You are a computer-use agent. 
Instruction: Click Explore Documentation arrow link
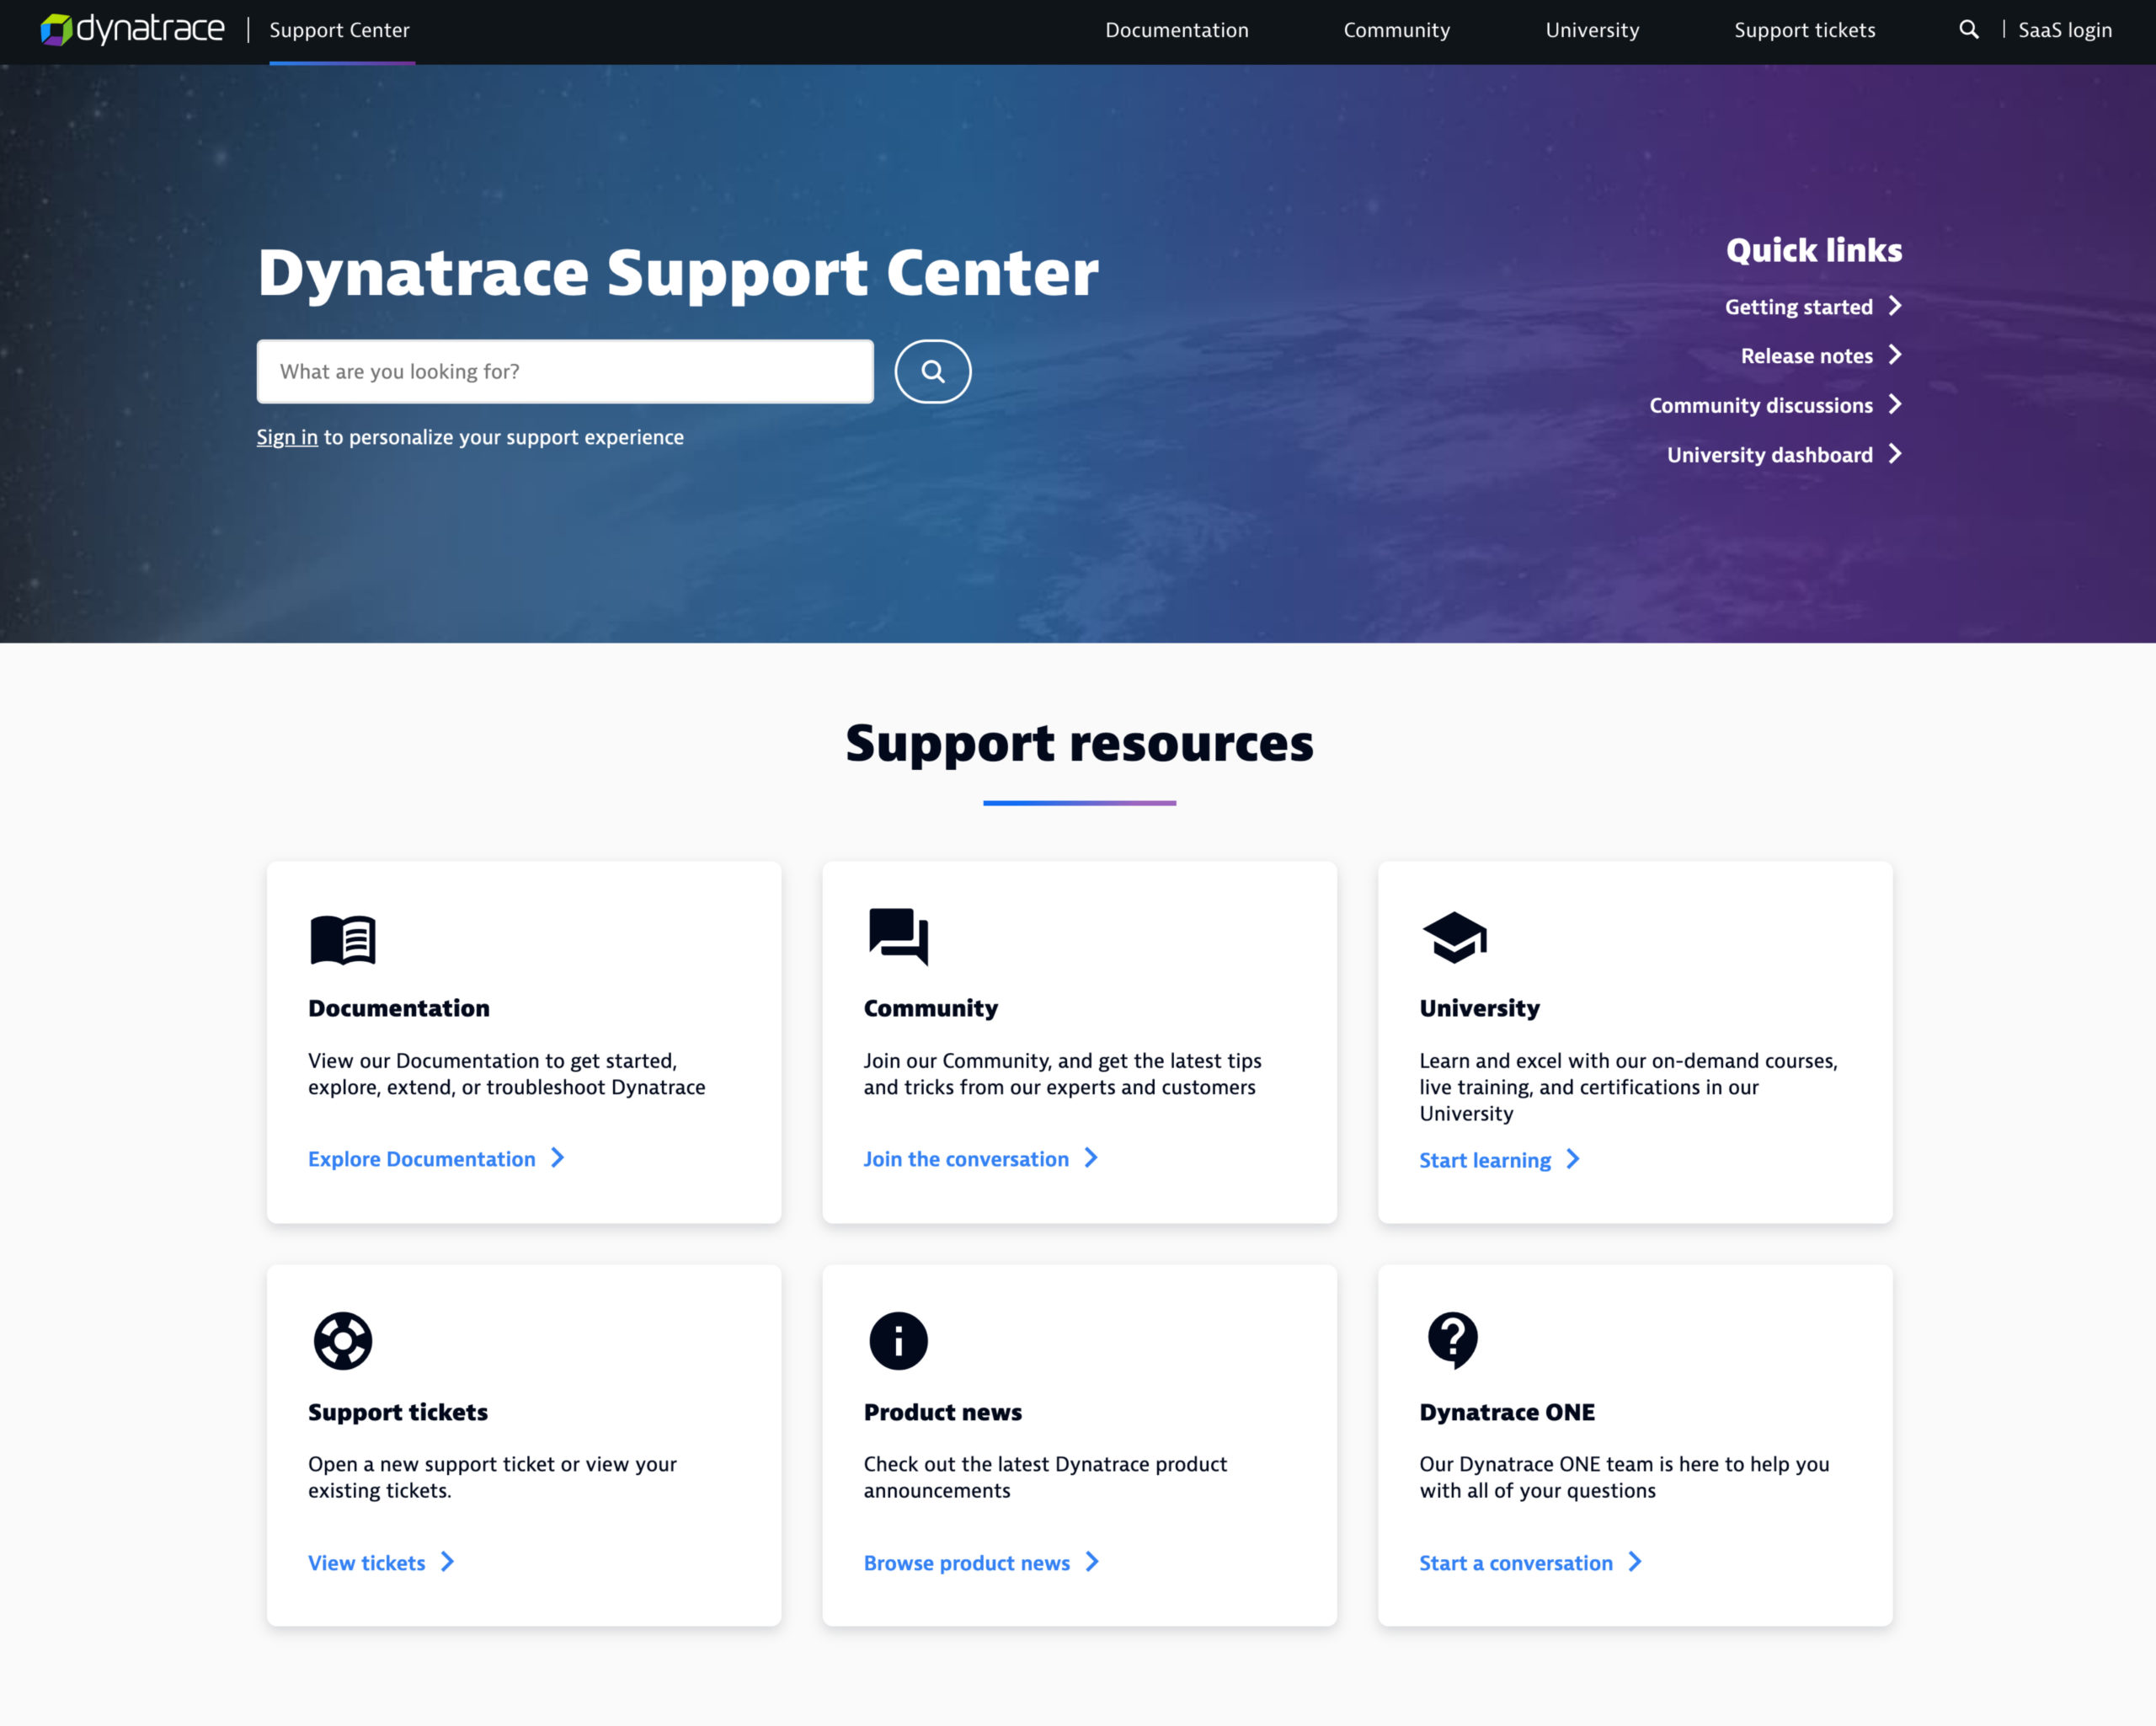[438, 1159]
